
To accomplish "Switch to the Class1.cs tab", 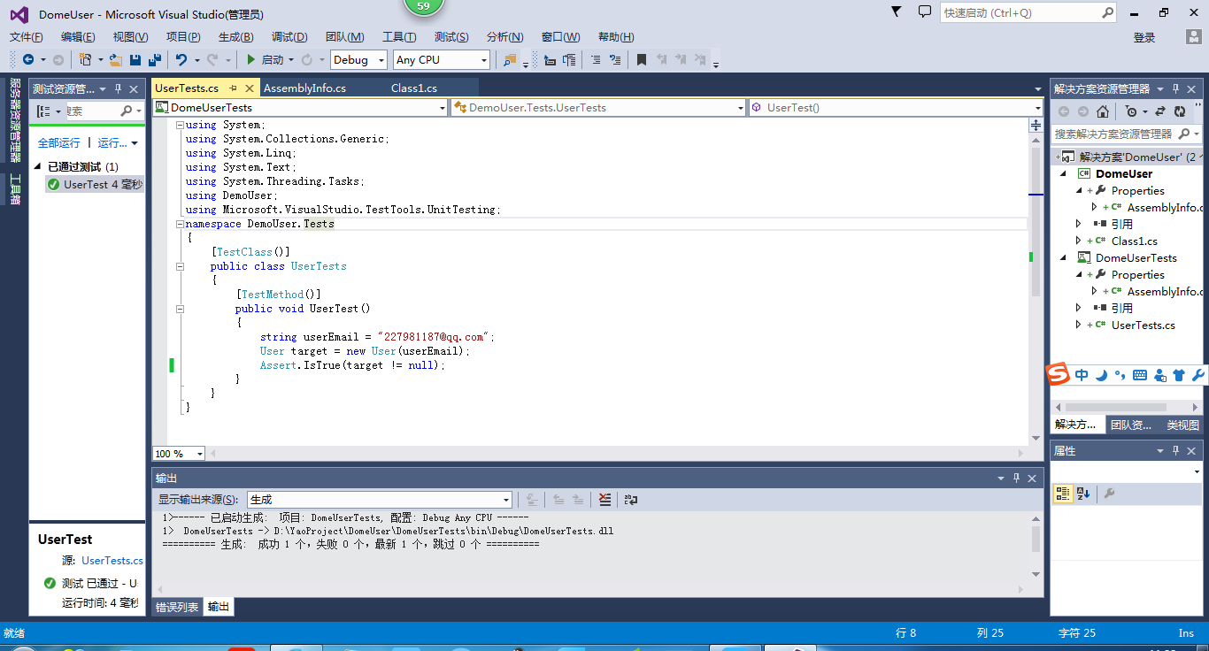I will pyautogui.click(x=414, y=88).
